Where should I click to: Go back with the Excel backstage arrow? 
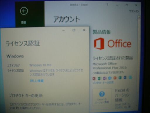coord(24,11)
